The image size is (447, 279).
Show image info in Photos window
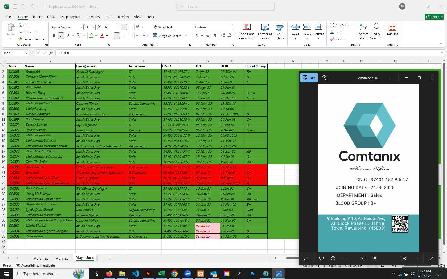tap(333, 259)
